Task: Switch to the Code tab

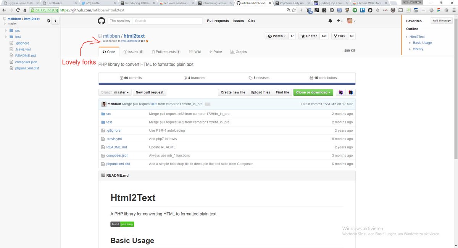Action: [x=109, y=52]
